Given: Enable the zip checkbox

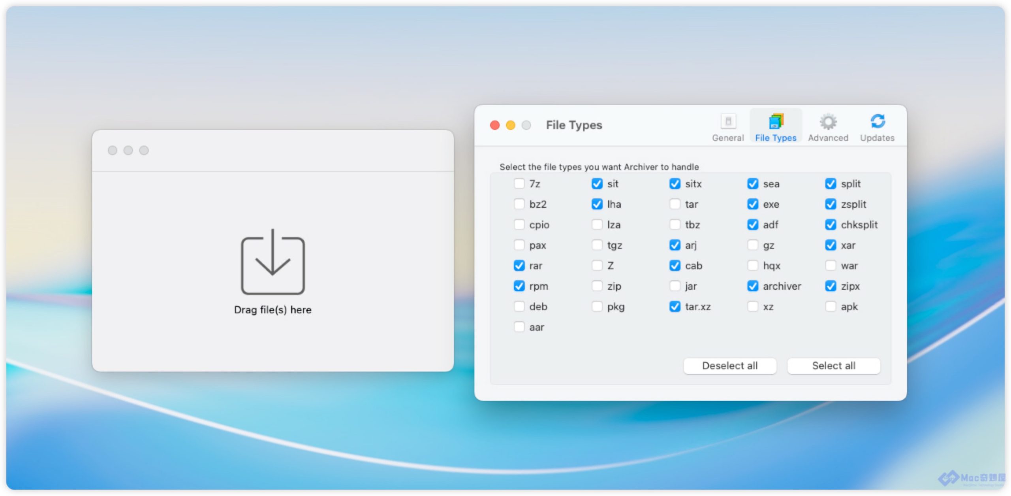Looking at the screenshot, I should pos(597,286).
